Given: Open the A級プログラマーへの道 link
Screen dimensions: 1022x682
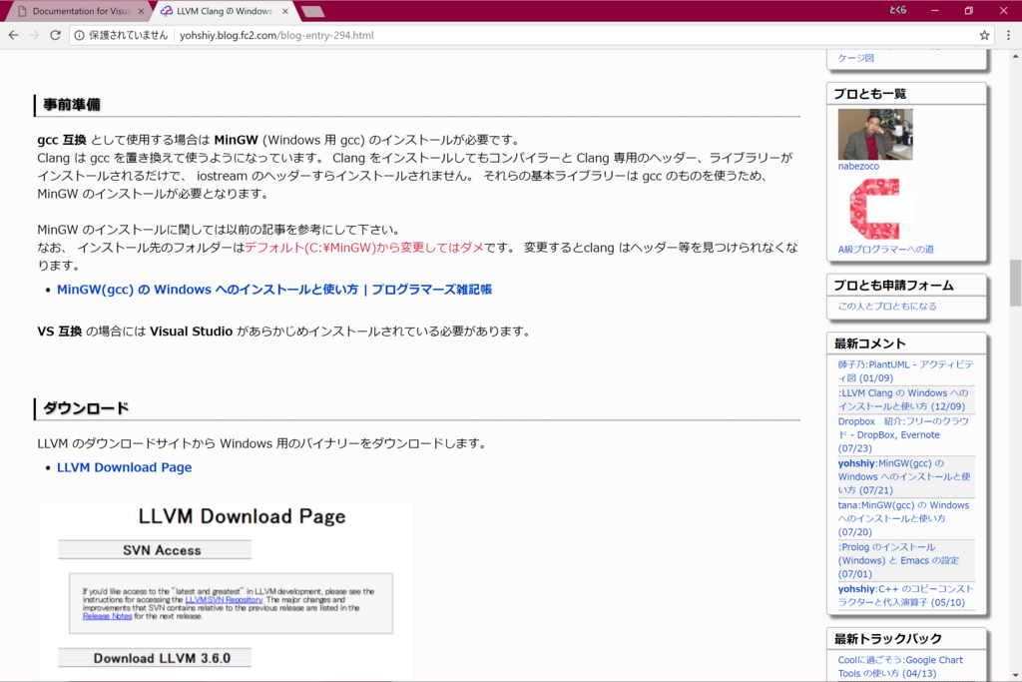Looking at the screenshot, I should [x=886, y=249].
